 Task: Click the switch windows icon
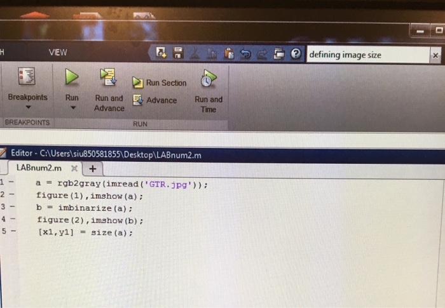tap(279, 53)
